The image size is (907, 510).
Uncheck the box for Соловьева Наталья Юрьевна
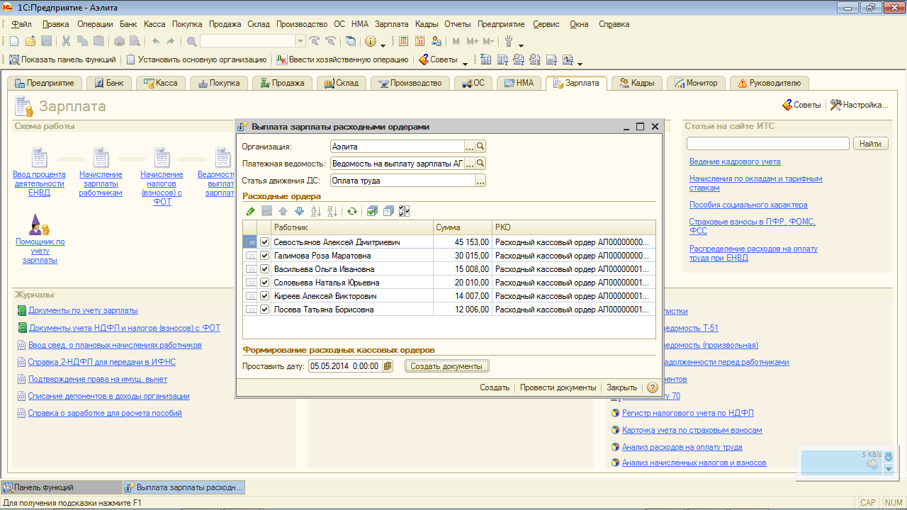click(x=265, y=283)
